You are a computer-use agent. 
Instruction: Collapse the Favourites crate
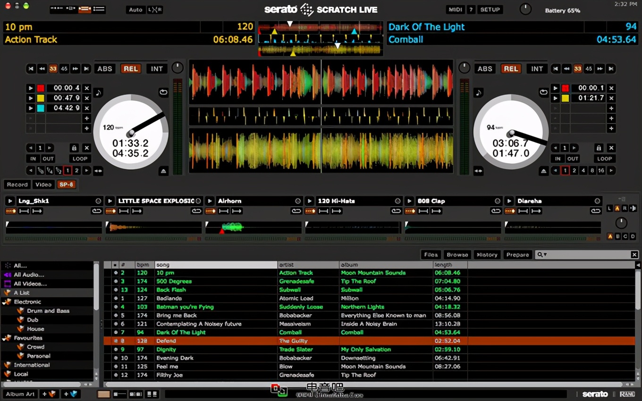(4, 338)
